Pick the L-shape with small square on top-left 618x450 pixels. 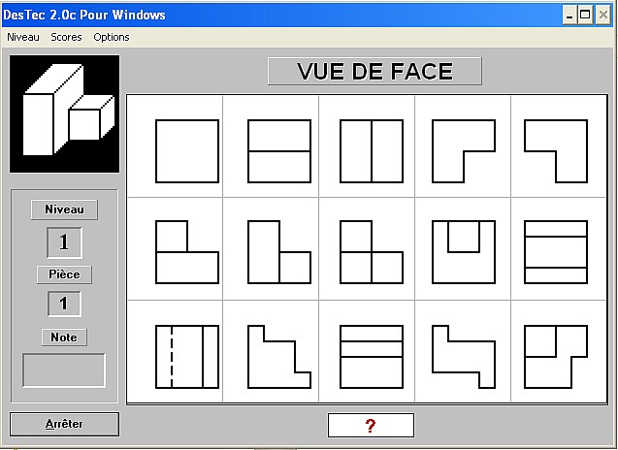click(x=187, y=252)
